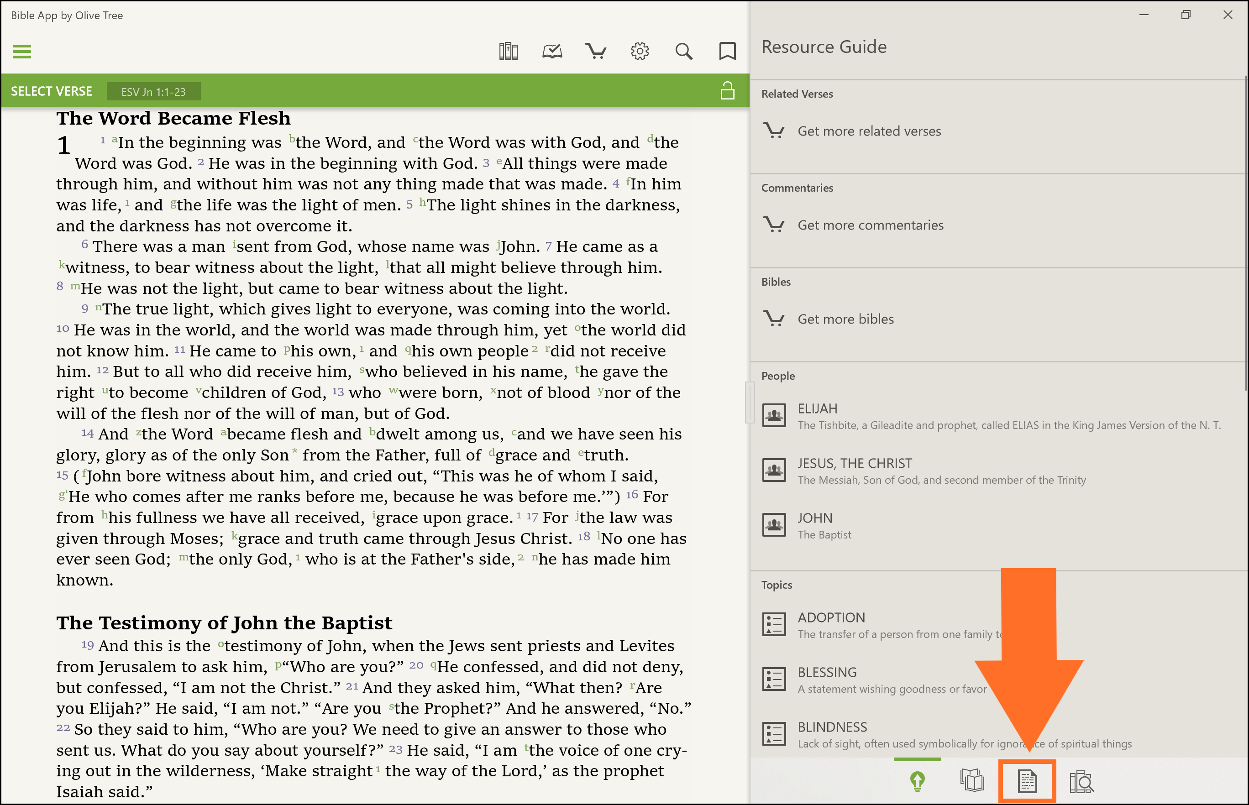1249x805 pixels.
Task: Open the bookmark ribbon icon
Action: click(x=727, y=51)
